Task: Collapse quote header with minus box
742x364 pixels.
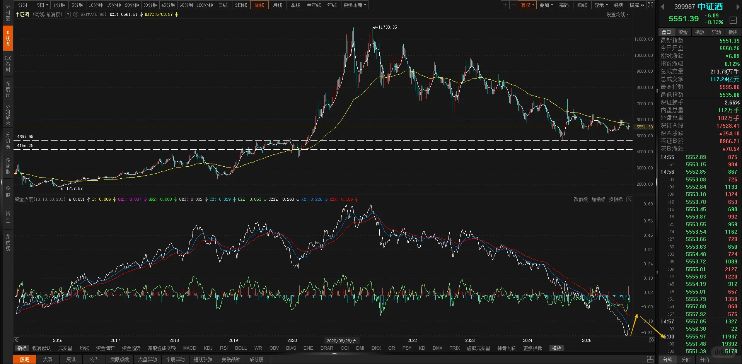Action: [733, 20]
